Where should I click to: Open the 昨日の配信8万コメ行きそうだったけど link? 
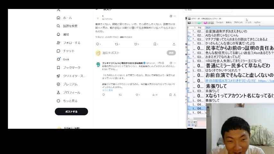239,81
